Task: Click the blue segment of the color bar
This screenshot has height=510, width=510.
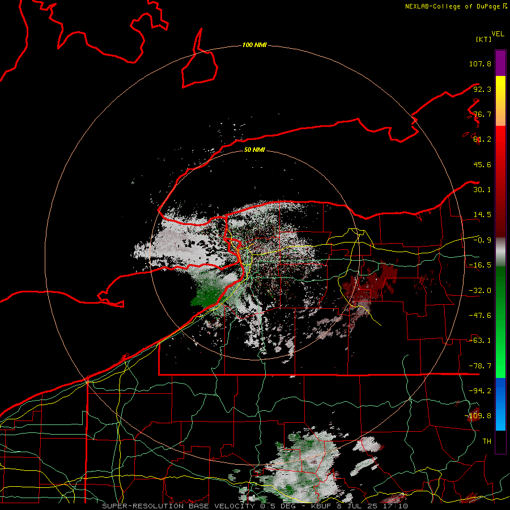Action: click(500, 404)
